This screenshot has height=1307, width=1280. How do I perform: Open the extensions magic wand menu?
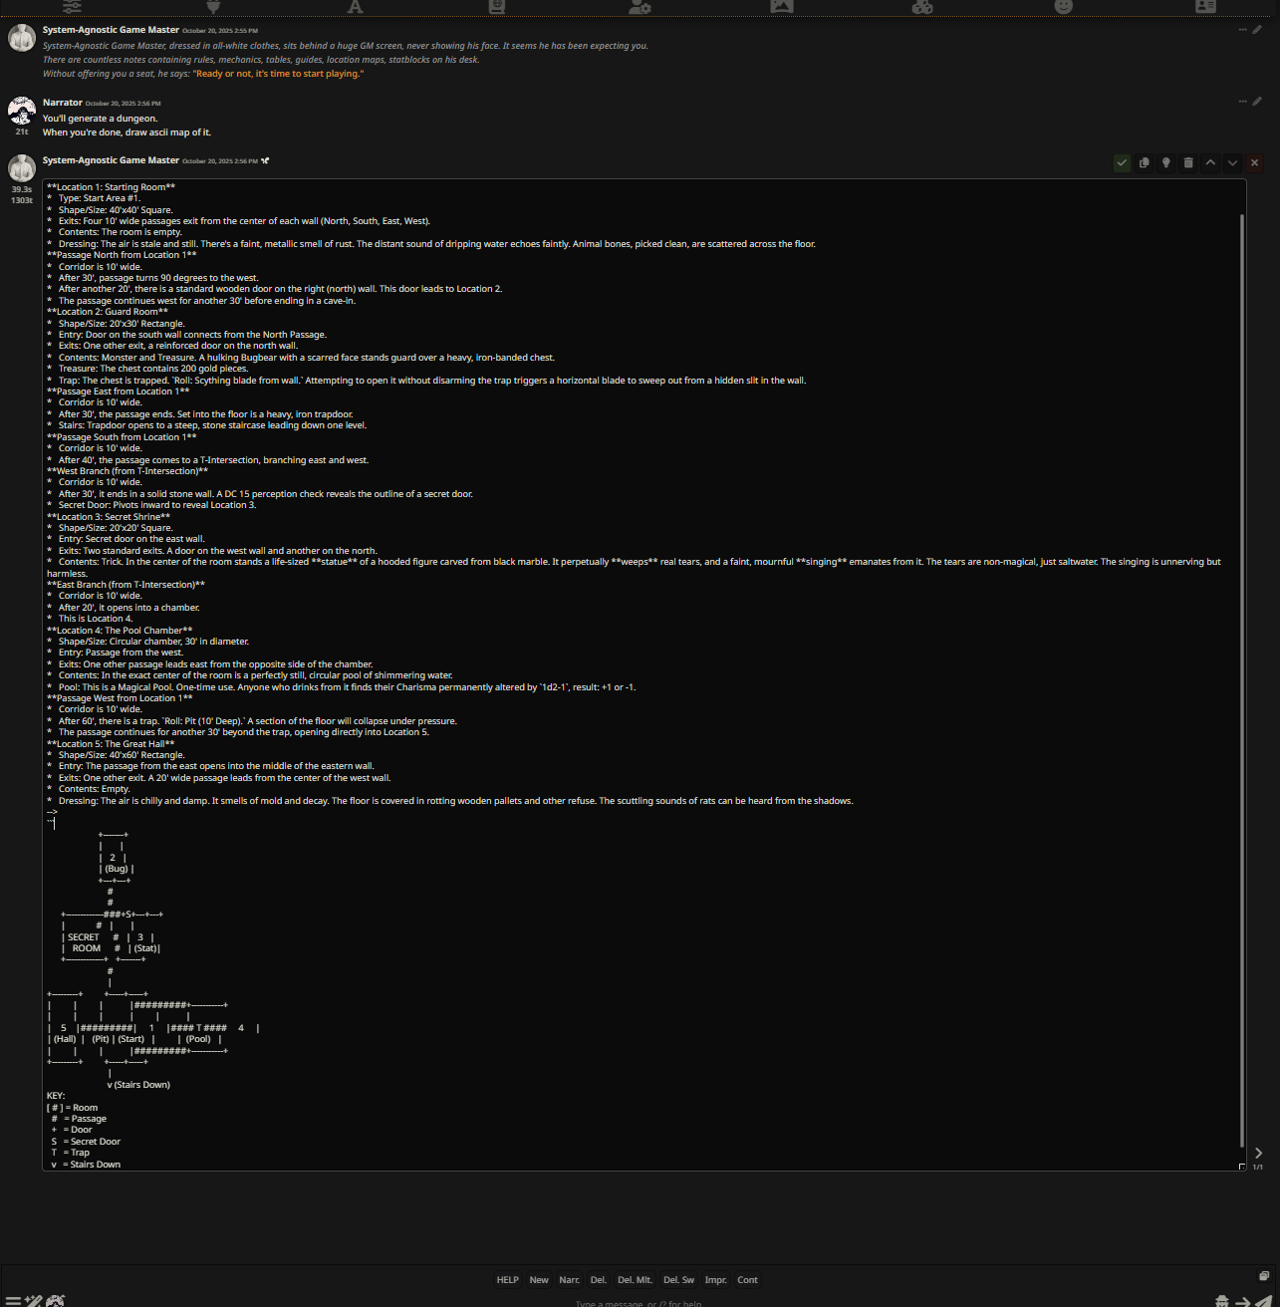click(x=34, y=1301)
